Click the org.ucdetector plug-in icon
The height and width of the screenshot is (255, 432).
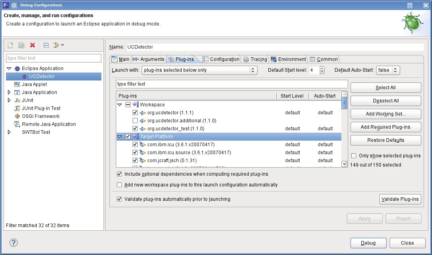point(143,113)
